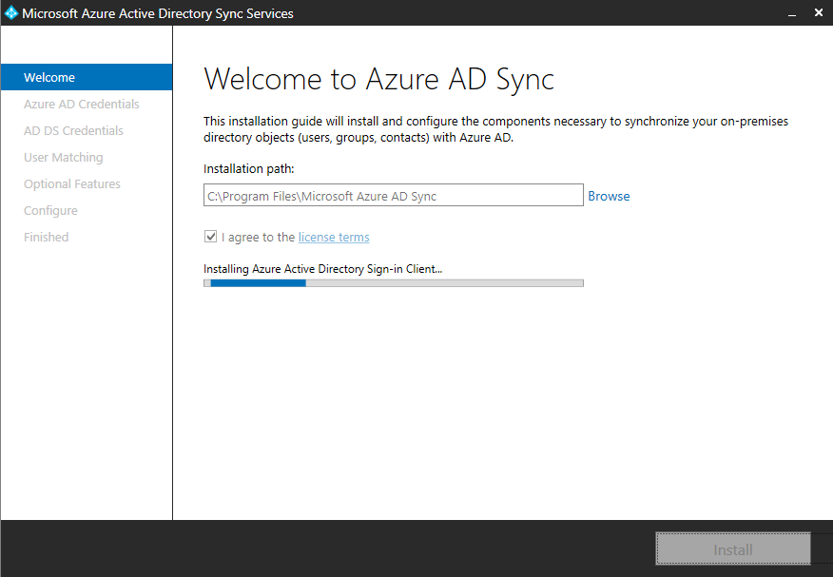Open the Finished step in sidebar
The height and width of the screenshot is (577, 833).
(x=46, y=237)
